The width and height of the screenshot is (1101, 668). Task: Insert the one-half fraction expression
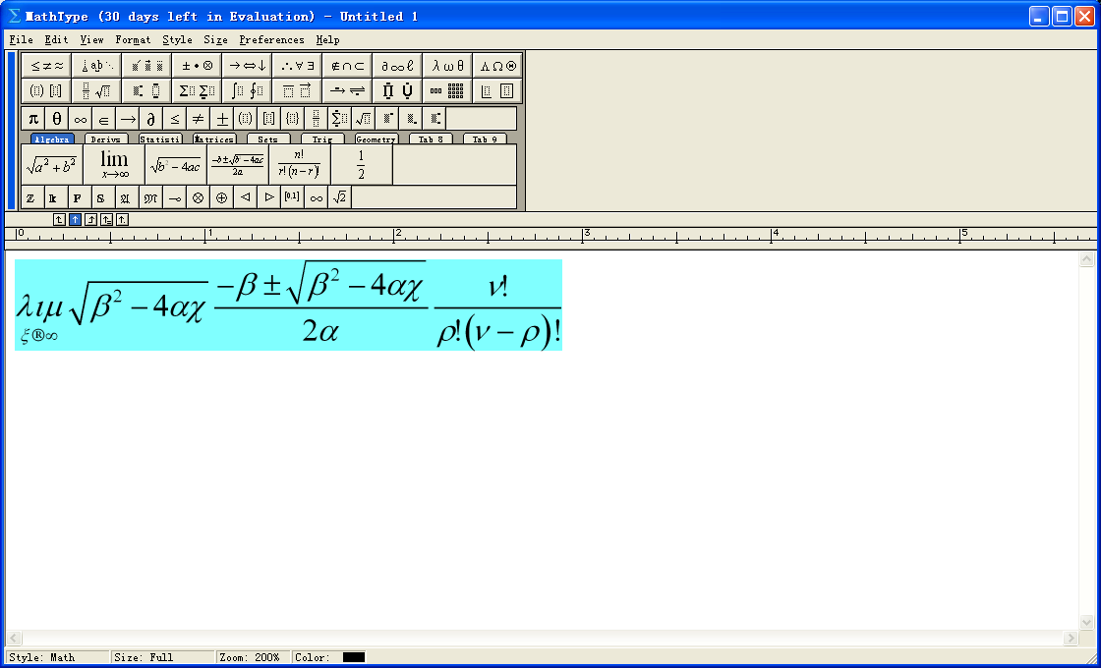(361, 164)
